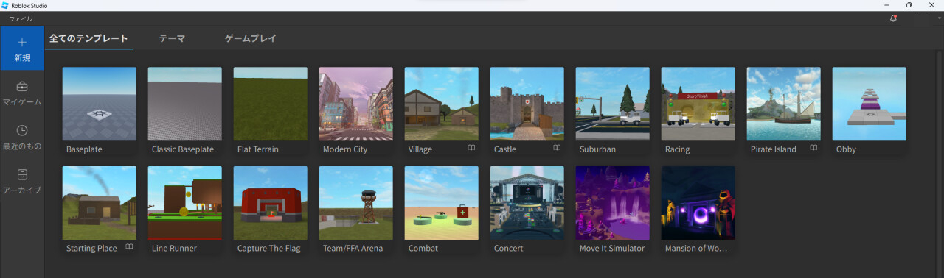This screenshot has height=278, width=944.
Task: Switch to 全てのテンプレート tab
Action: click(88, 38)
